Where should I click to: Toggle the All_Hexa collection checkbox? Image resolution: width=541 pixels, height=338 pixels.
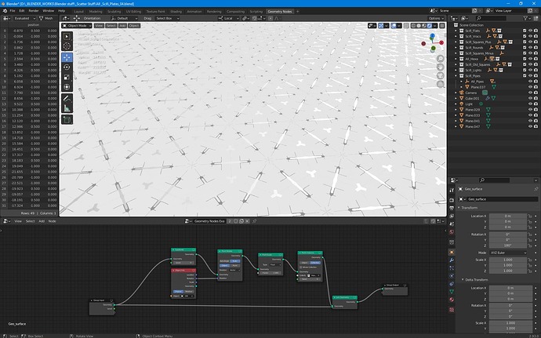(x=525, y=59)
